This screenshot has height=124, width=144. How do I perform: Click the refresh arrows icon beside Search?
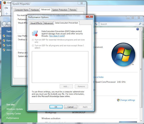96,24
